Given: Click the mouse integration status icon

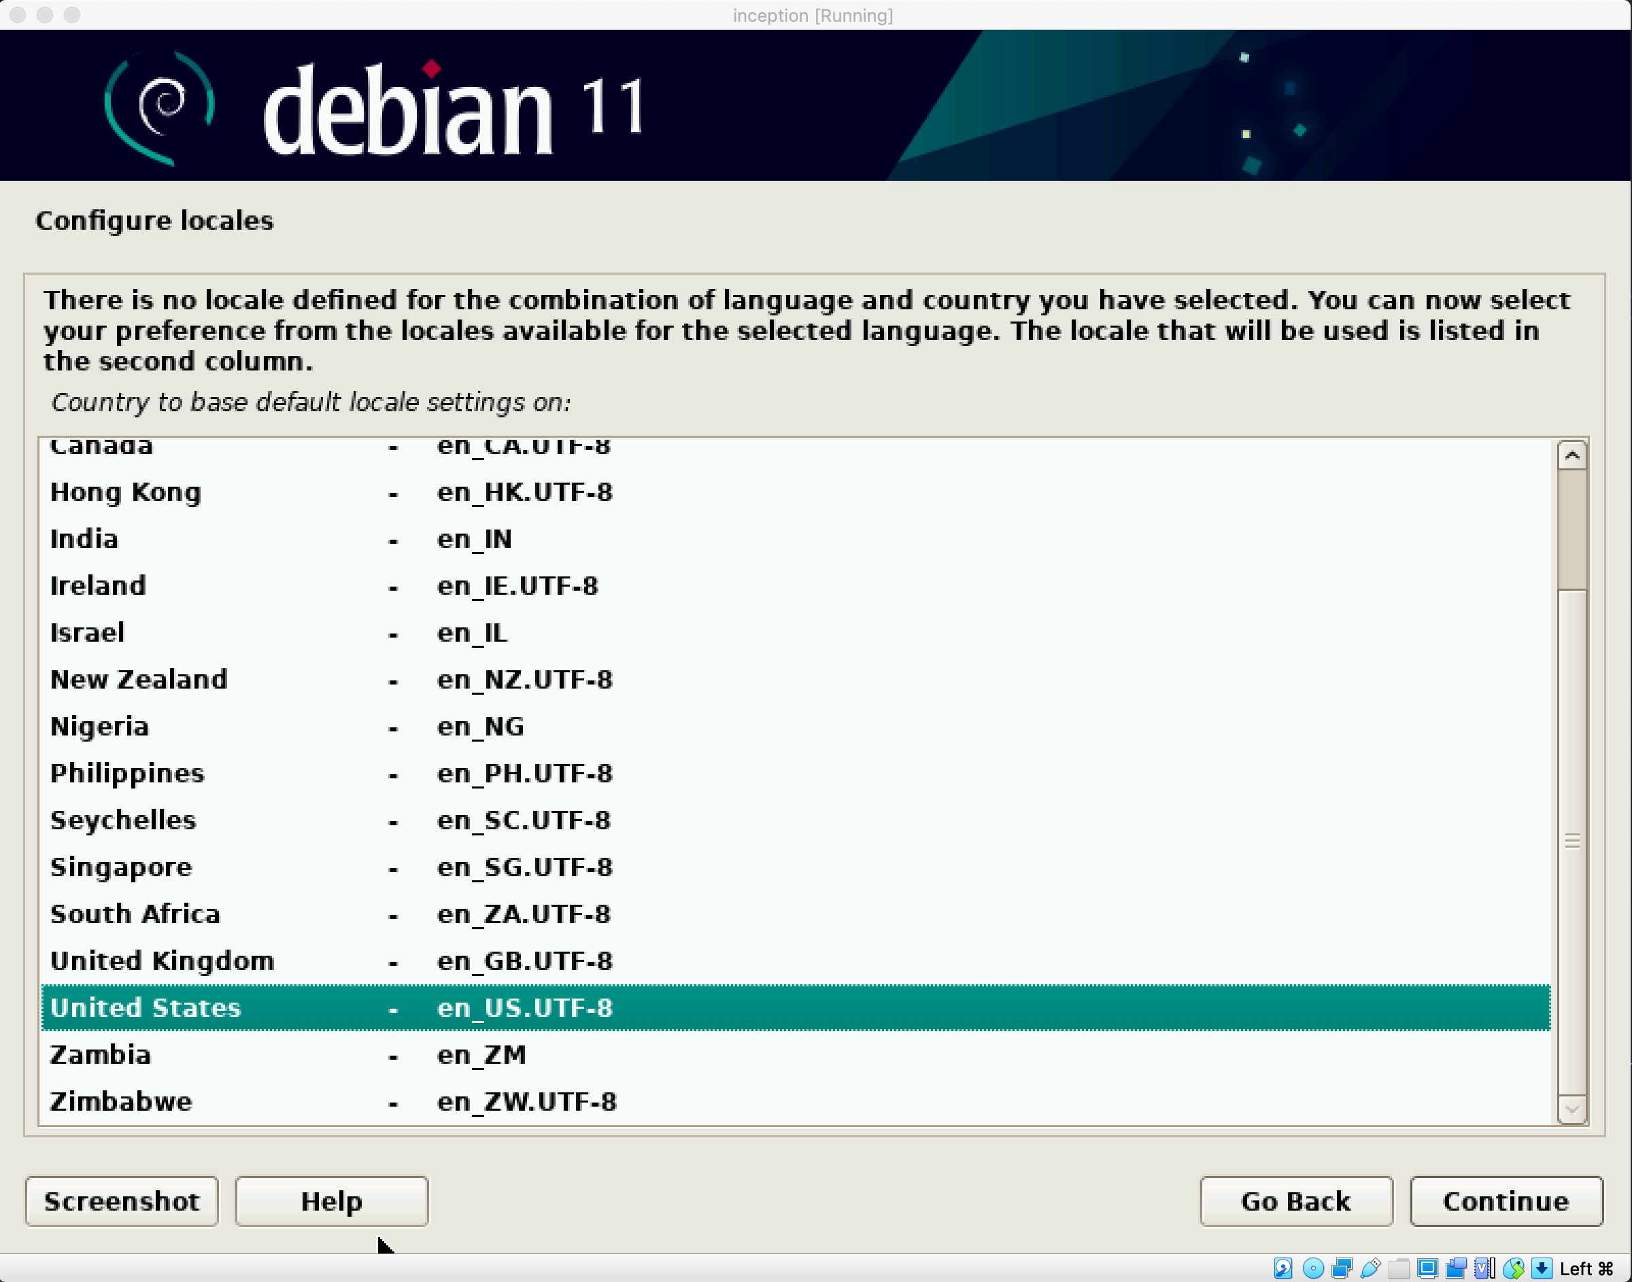Looking at the screenshot, I should coord(1514,1268).
